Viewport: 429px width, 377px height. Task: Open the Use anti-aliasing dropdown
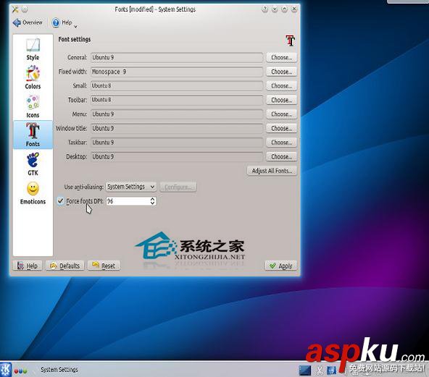point(131,187)
